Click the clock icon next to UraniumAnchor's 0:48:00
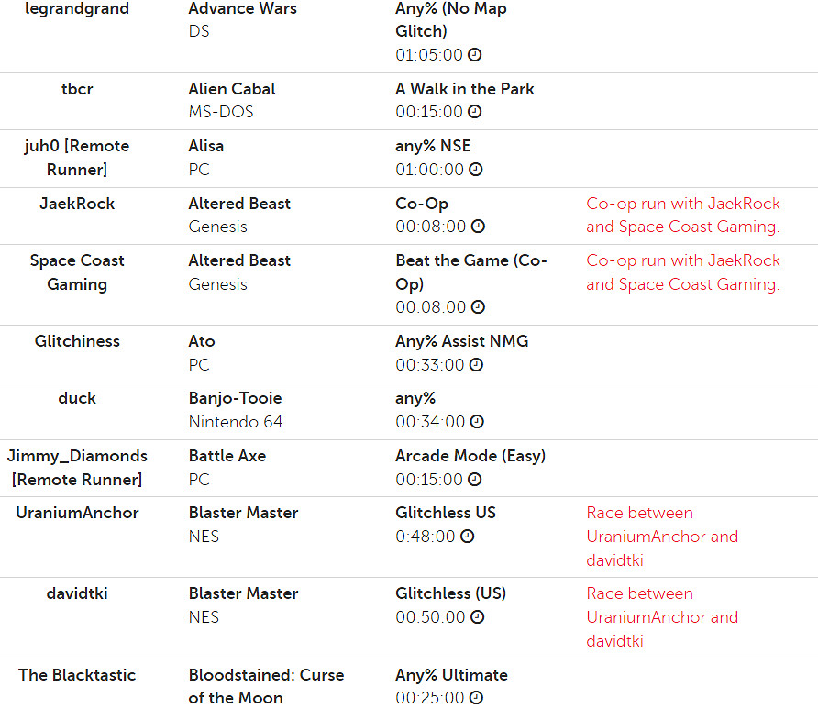The image size is (818, 709). tap(467, 537)
